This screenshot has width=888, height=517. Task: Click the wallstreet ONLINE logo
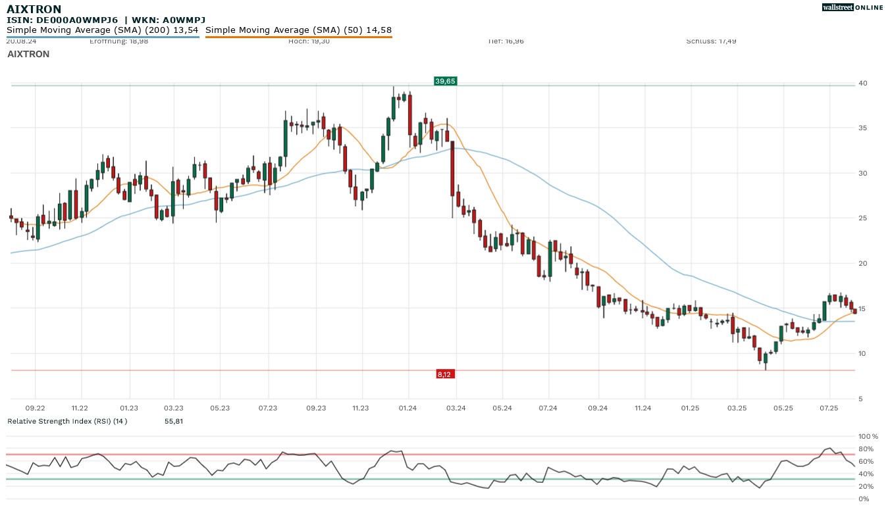pyautogui.click(x=852, y=7)
